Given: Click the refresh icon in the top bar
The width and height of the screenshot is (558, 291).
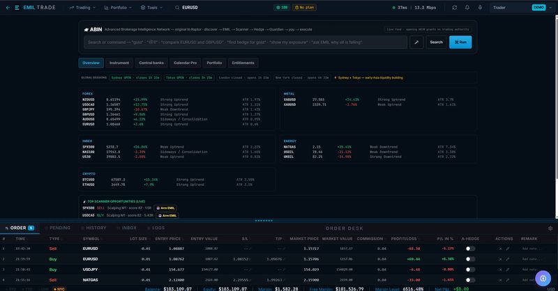Looking at the screenshot, I should [455, 8].
